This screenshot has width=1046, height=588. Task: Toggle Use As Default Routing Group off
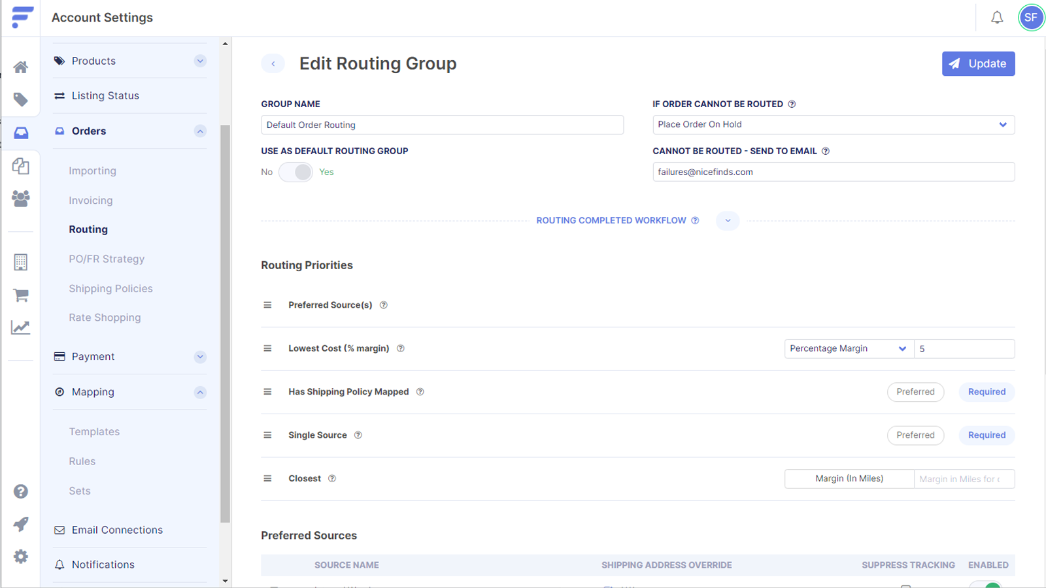296,172
